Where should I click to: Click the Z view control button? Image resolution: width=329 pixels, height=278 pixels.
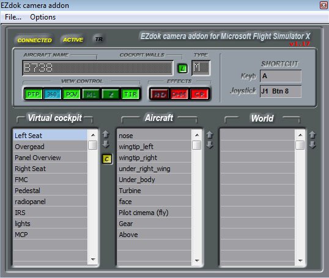click(111, 94)
